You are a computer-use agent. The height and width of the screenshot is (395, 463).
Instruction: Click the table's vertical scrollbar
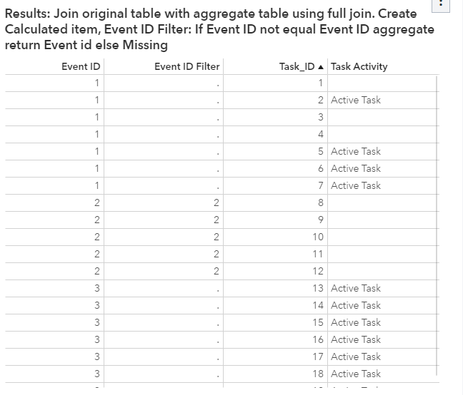(x=437, y=214)
